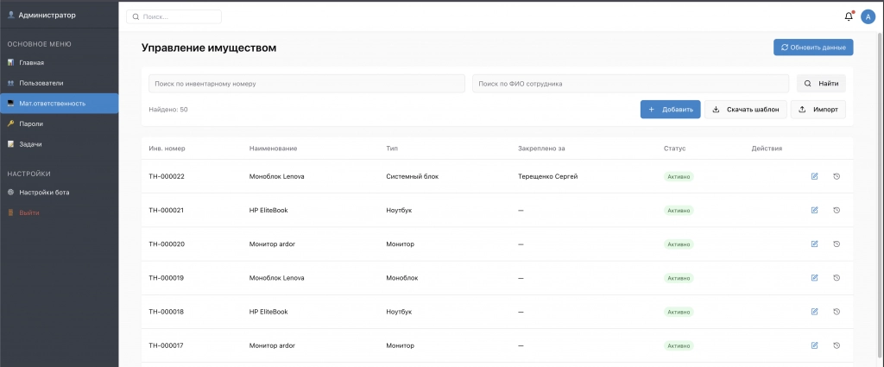Open the user avatar profile menu
Image resolution: width=884 pixels, height=367 pixels.
click(x=868, y=16)
